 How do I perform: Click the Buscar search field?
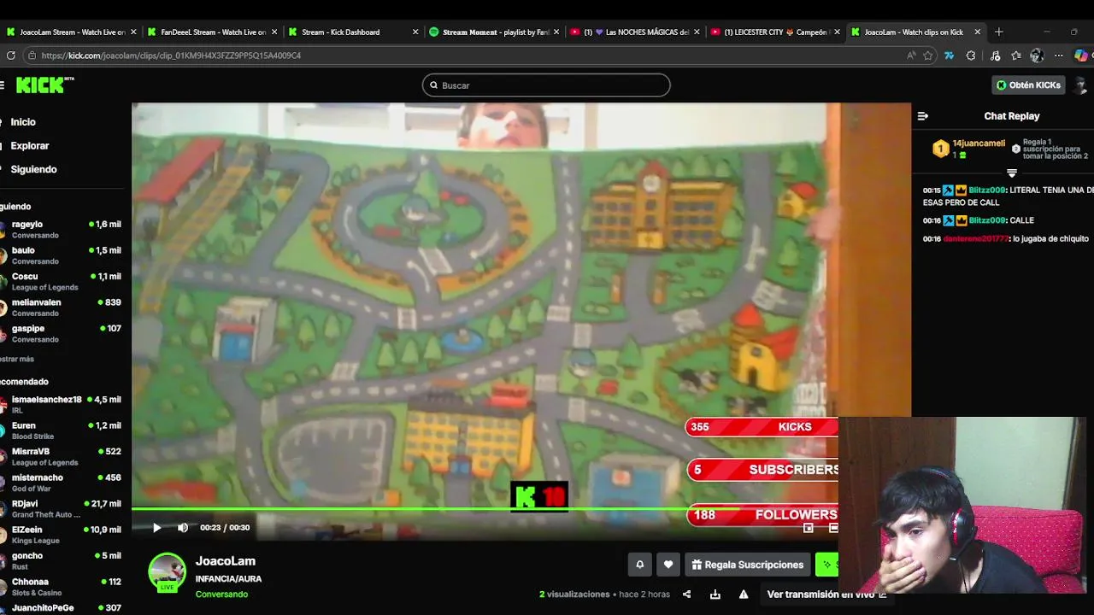tap(546, 85)
